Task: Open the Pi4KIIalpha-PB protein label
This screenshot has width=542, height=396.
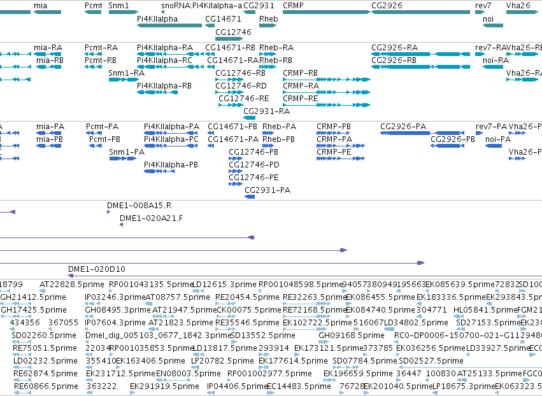Action: click(x=171, y=165)
